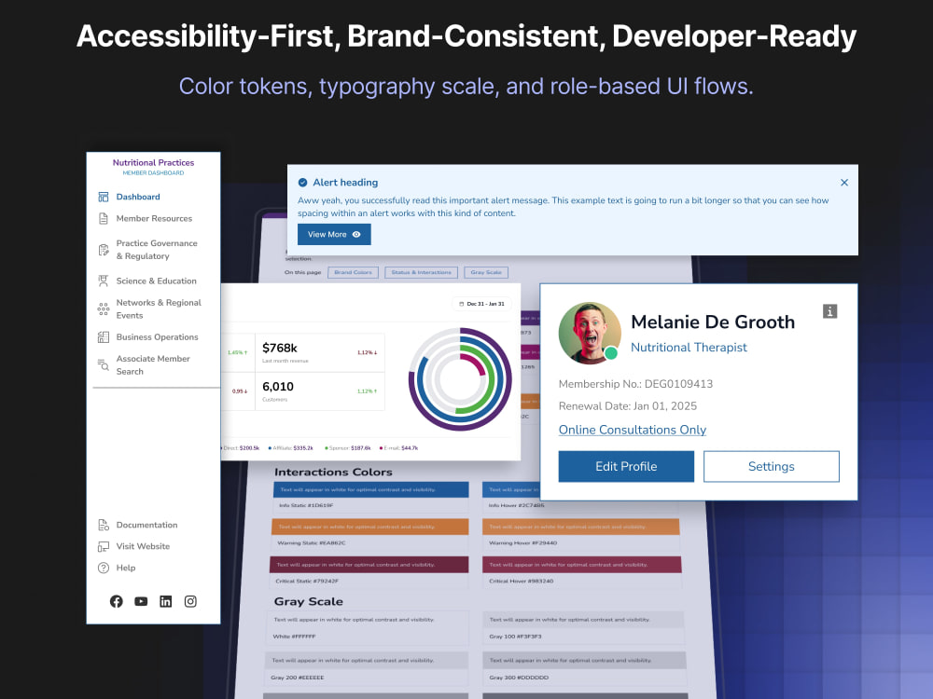Go to Science & Education
This screenshot has width=933, height=699.
pyautogui.click(x=156, y=281)
